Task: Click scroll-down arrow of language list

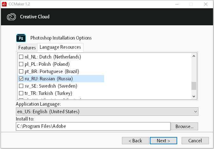Action: [194, 96]
